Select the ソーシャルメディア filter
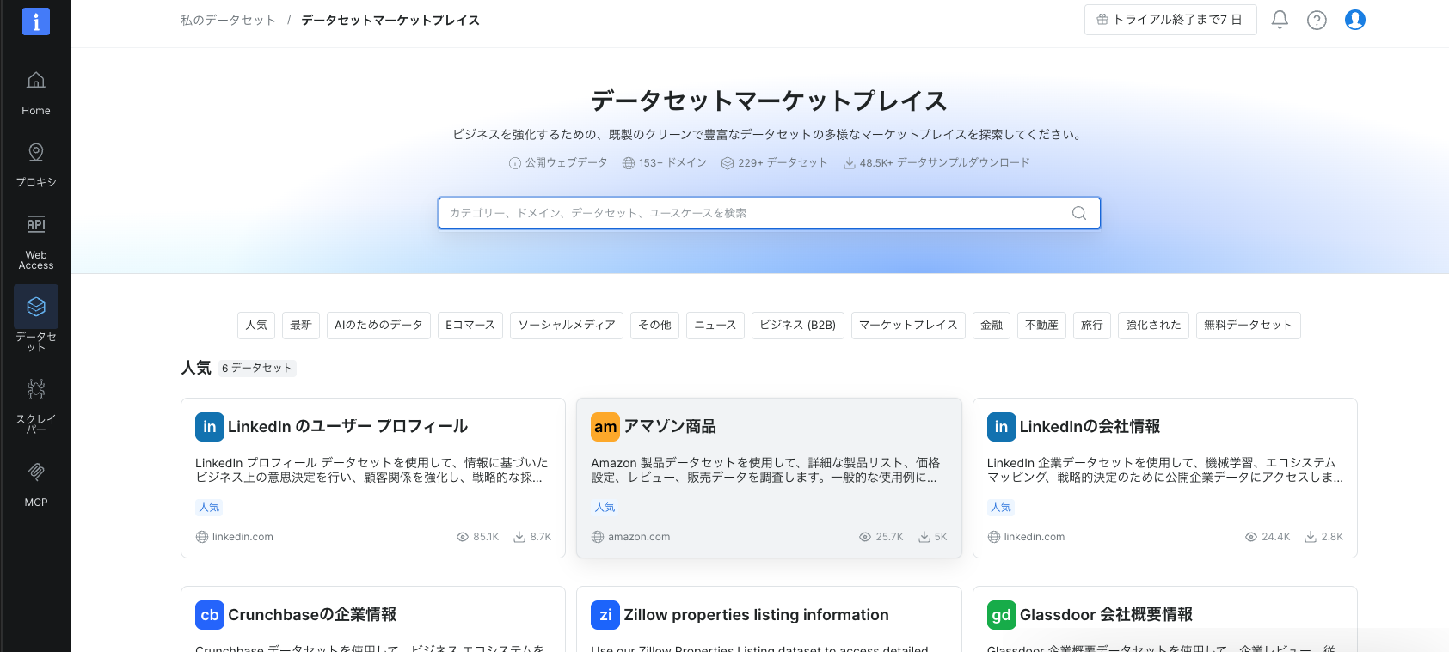The height and width of the screenshot is (652, 1449). [x=567, y=326]
